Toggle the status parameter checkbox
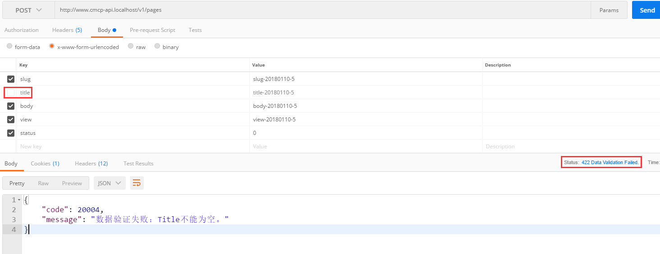660x254 pixels. pos(11,133)
